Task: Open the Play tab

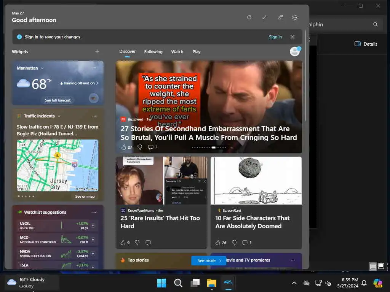Action: tap(196, 52)
